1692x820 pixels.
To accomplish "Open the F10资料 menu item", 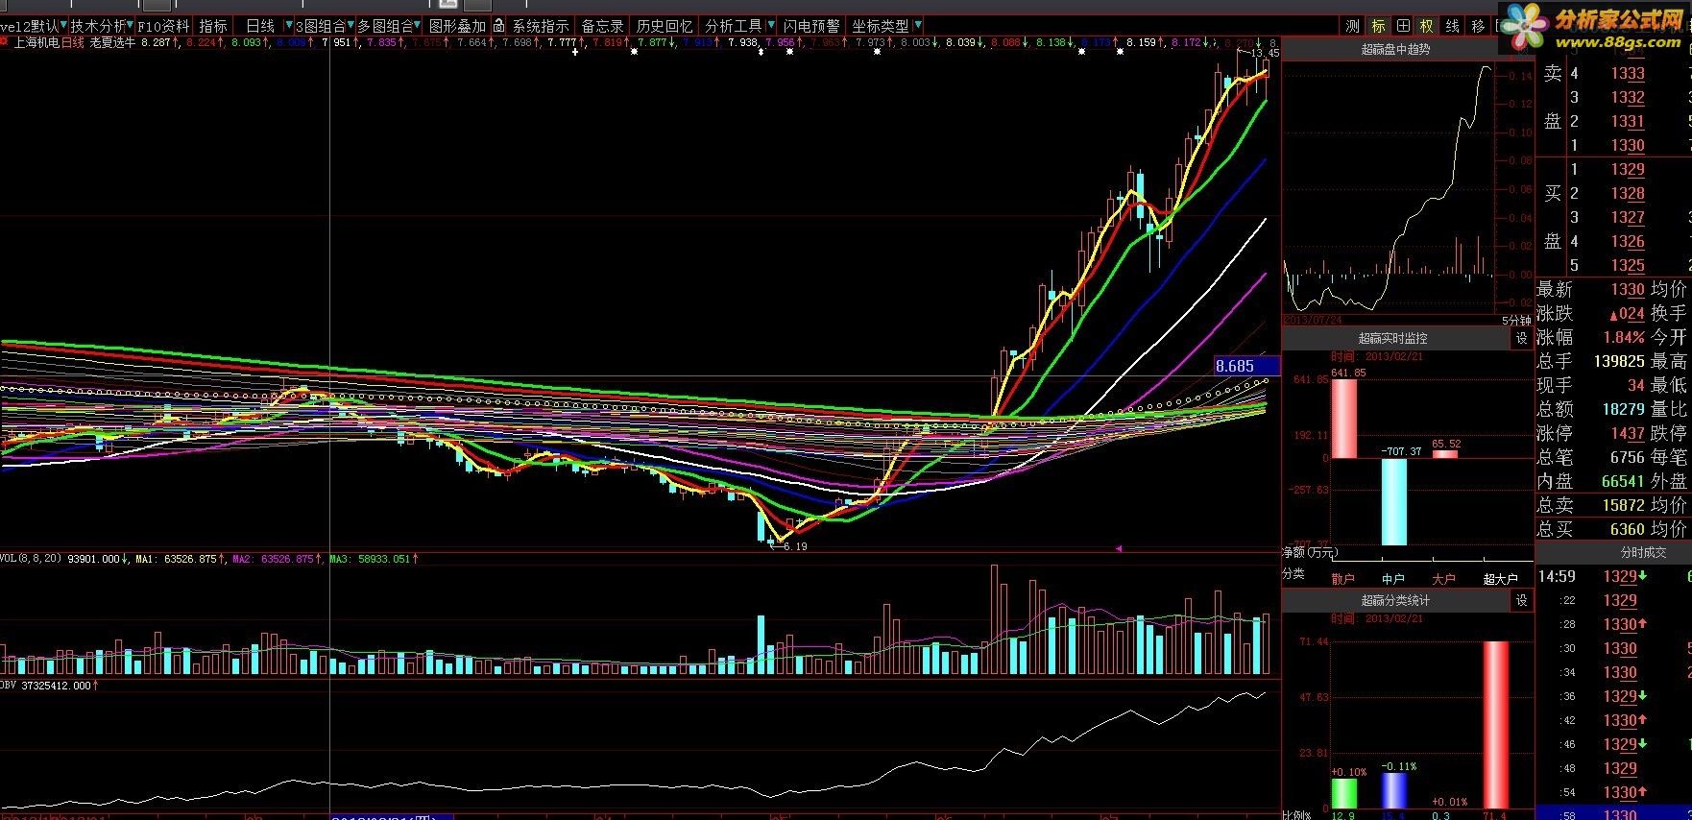I will pyautogui.click(x=164, y=26).
